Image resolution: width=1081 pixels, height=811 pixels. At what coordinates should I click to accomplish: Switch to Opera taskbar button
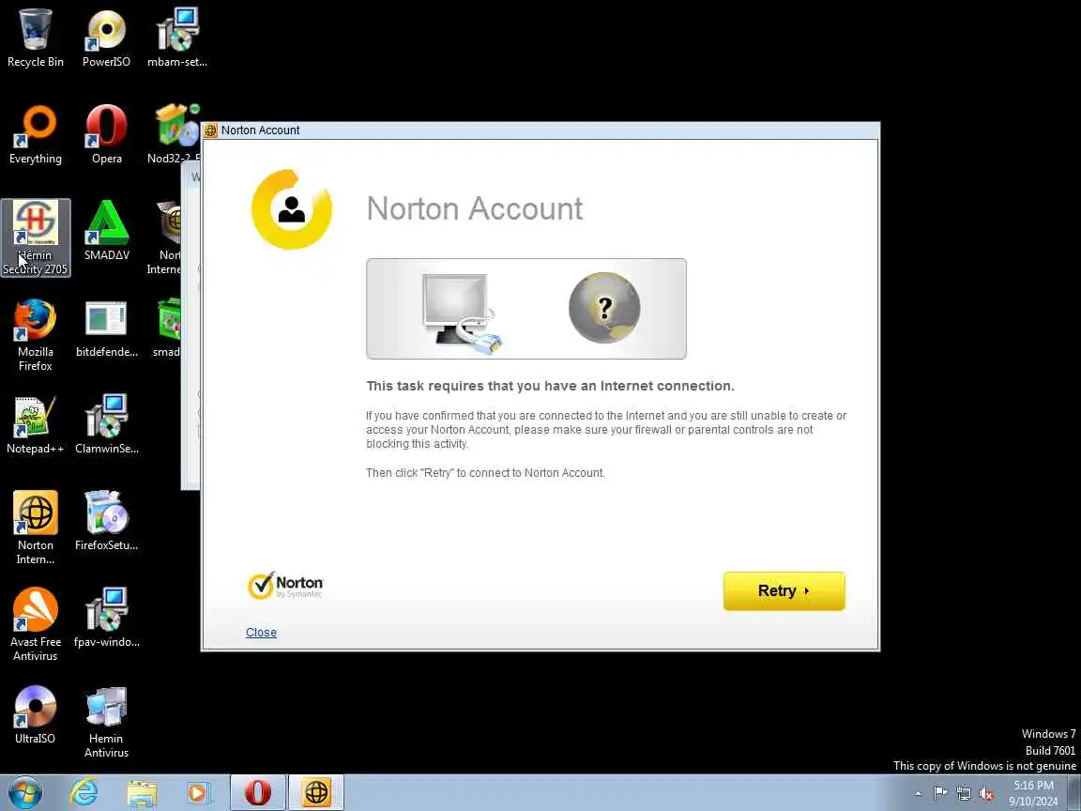pos(258,792)
